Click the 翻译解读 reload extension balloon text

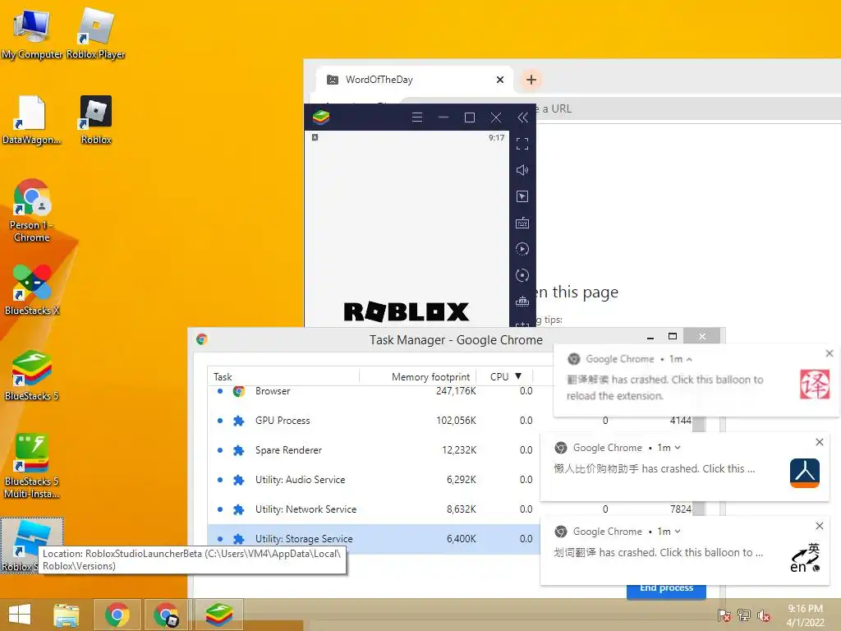(665, 388)
